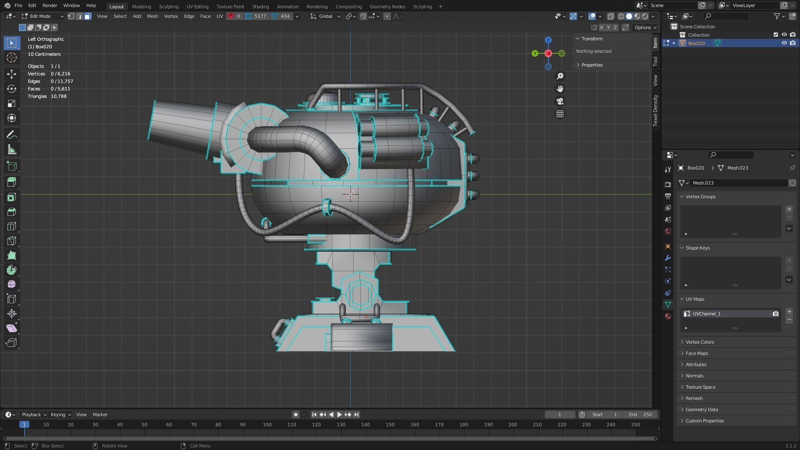Click the timeline horizontal scrollbar
The width and height of the screenshot is (800, 450).
pyautogui.click(x=330, y=438)
